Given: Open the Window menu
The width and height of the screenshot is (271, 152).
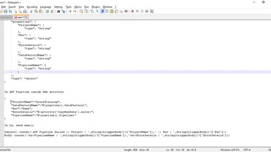Looking at the screenshot, I should pyautogui.click(x=107, y=7).
